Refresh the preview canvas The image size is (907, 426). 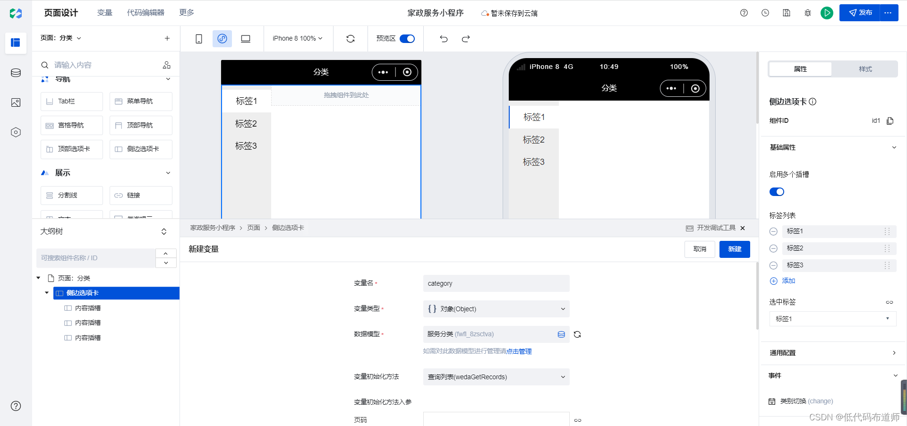click(x=351, y=39)
